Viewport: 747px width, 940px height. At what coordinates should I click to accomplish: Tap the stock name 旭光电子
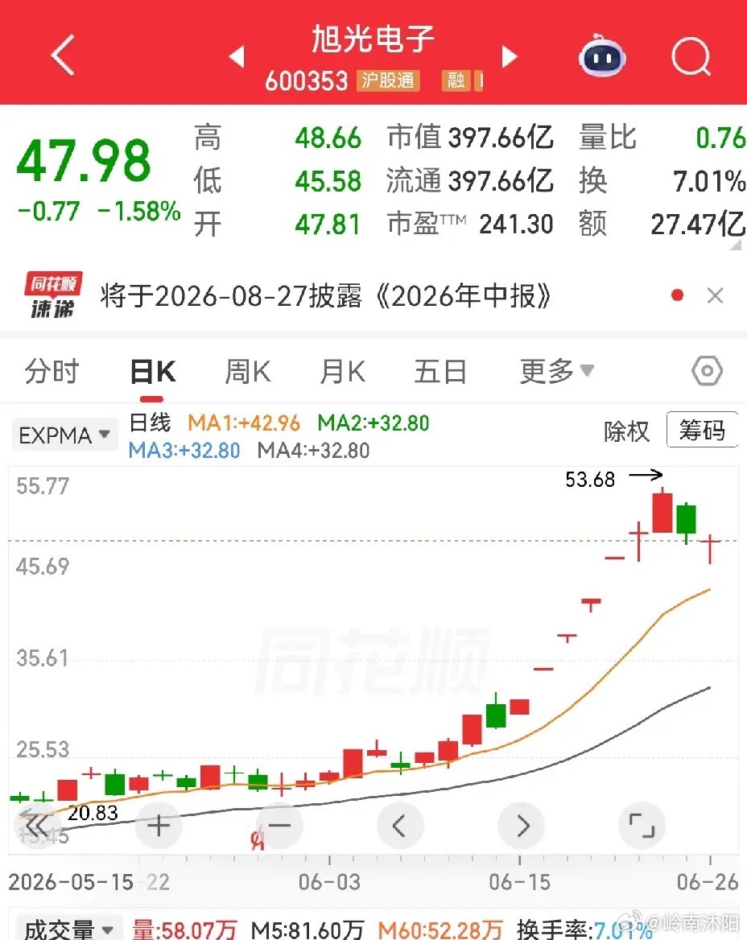pos(373,39)
